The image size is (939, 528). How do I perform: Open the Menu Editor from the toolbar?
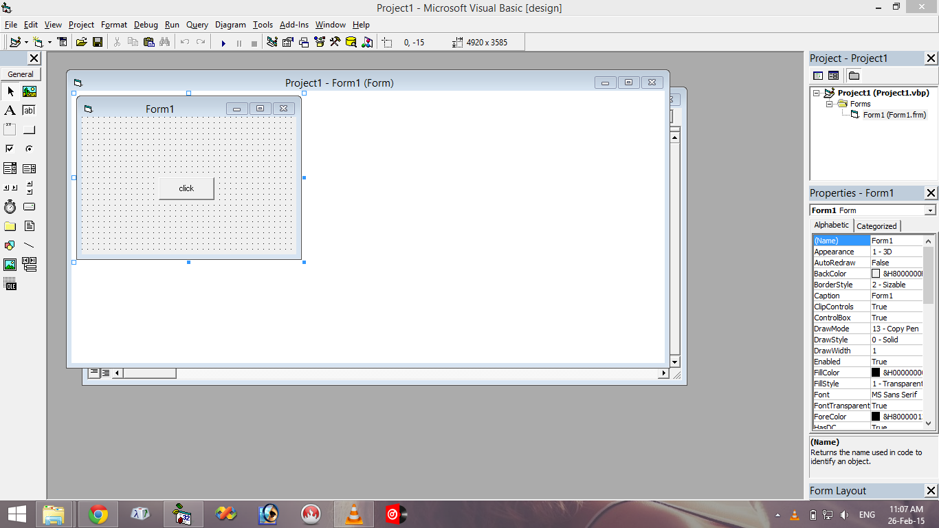(x=63, y=42)
